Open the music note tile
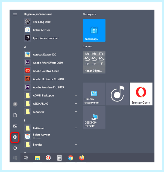 point(118,94)
